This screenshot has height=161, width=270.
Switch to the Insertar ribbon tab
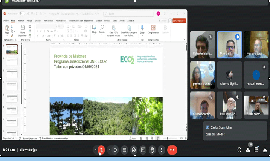click(x=21, y=21)
